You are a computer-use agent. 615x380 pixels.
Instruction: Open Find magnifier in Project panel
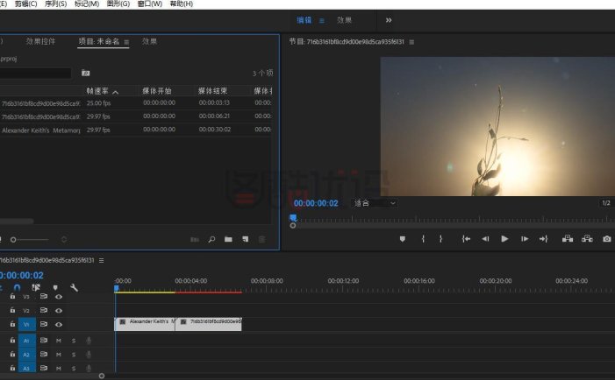(x=211, y=239)
